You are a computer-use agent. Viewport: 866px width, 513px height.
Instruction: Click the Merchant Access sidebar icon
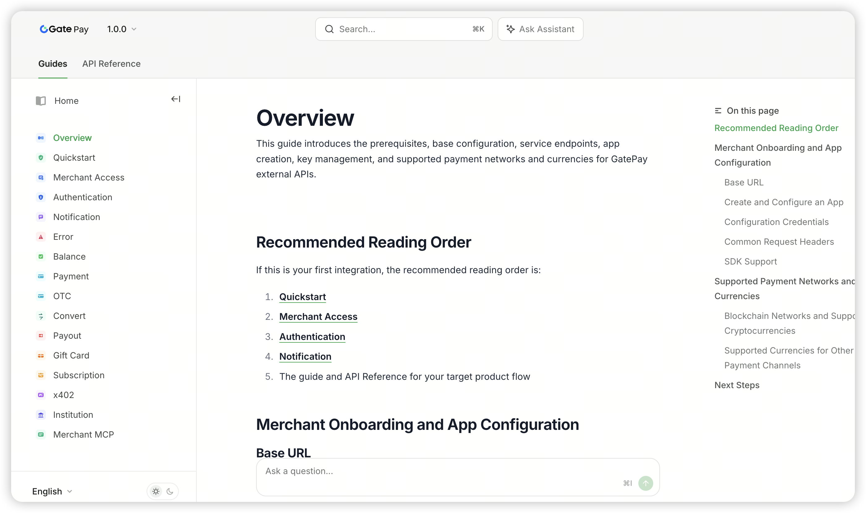pyautogui.click(x=41, y=177)
